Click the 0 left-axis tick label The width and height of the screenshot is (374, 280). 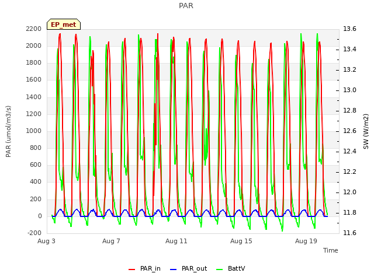(x=40, y=216)
